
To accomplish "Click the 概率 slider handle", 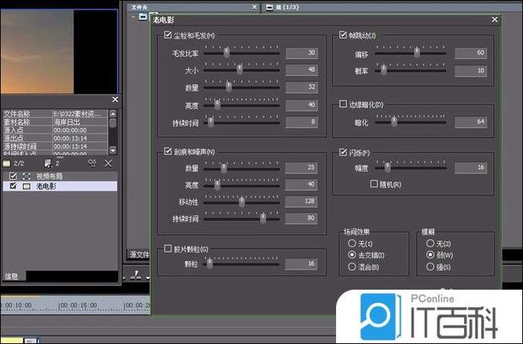I will point(383,70).
